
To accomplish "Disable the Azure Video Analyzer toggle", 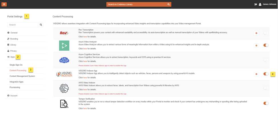I will (x=266, y=45).
